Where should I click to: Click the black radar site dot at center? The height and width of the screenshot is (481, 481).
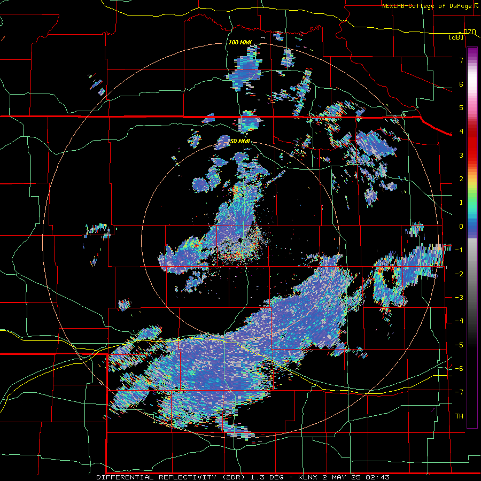(x=239, y=239)
